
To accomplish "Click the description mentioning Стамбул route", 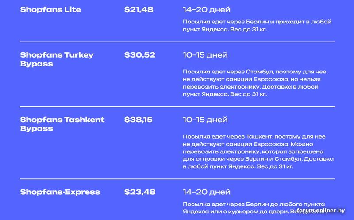I will click(x=254, y=83).
